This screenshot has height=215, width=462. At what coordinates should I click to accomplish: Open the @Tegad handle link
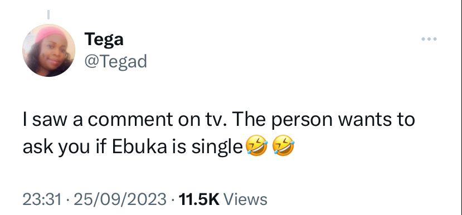coord(115,62)
